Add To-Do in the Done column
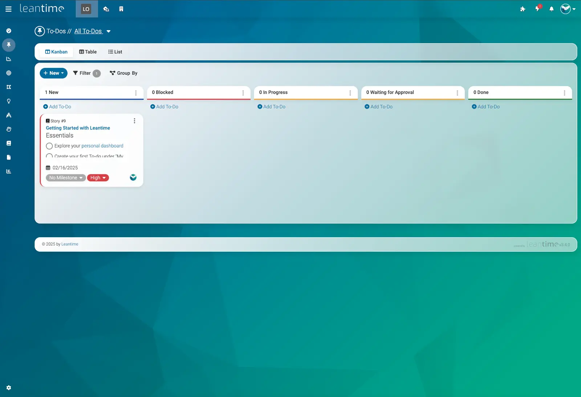The height and width of the screenshot is (397, 581). [485, 107]
